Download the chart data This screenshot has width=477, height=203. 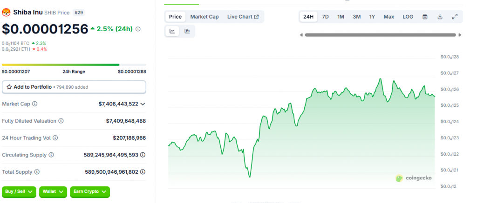[x=440, y=17]
